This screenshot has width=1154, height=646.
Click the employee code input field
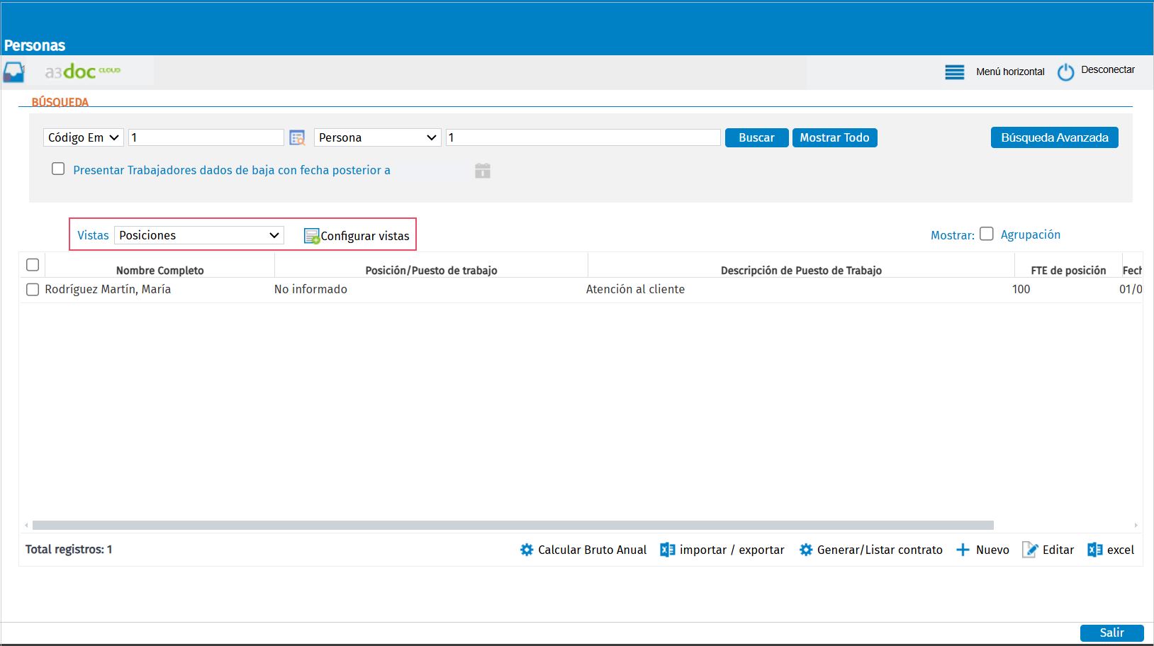pos(206,137)
